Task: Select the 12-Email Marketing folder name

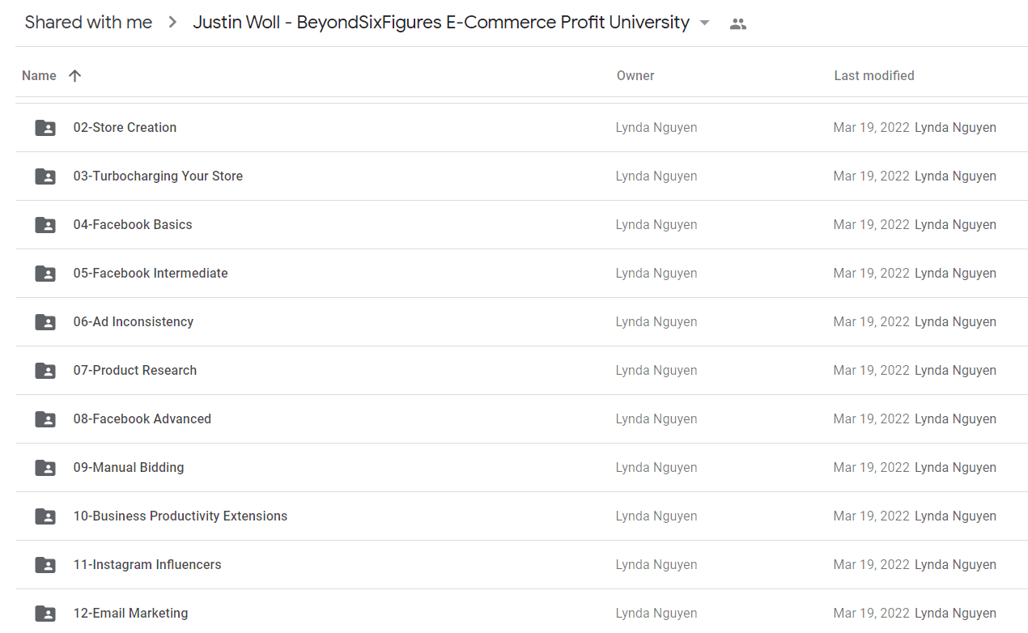Action: pos(130,614)
